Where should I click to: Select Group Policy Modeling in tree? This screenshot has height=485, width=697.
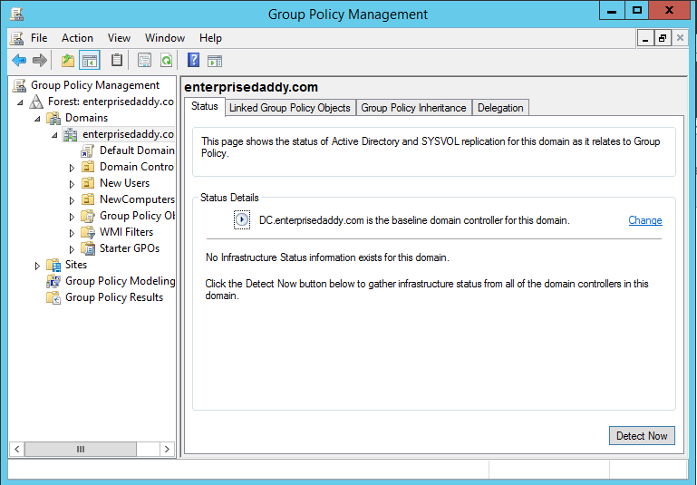120,281
